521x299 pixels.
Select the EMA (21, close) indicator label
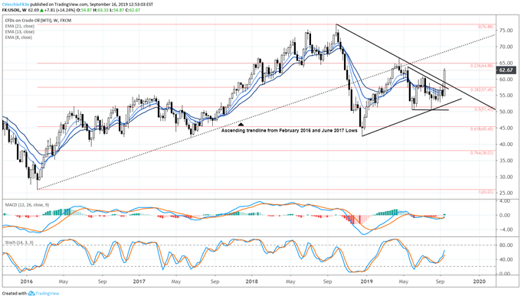point(20,26)
